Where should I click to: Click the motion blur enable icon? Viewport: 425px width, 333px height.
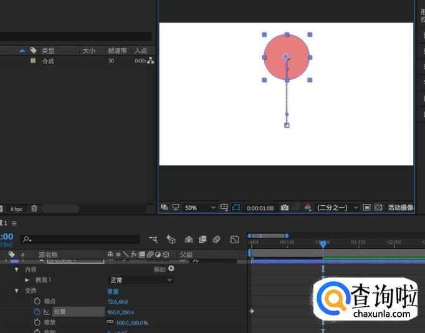pyautogui.click(x=216, y=239)
